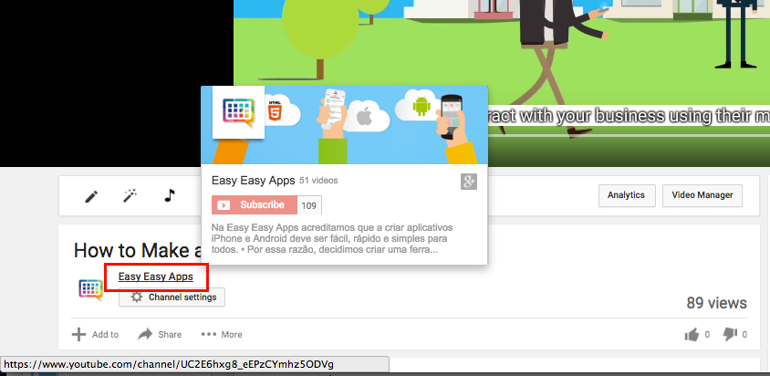
Task: Click the channel avatar beside Channel settings
Action: [90, 289]
